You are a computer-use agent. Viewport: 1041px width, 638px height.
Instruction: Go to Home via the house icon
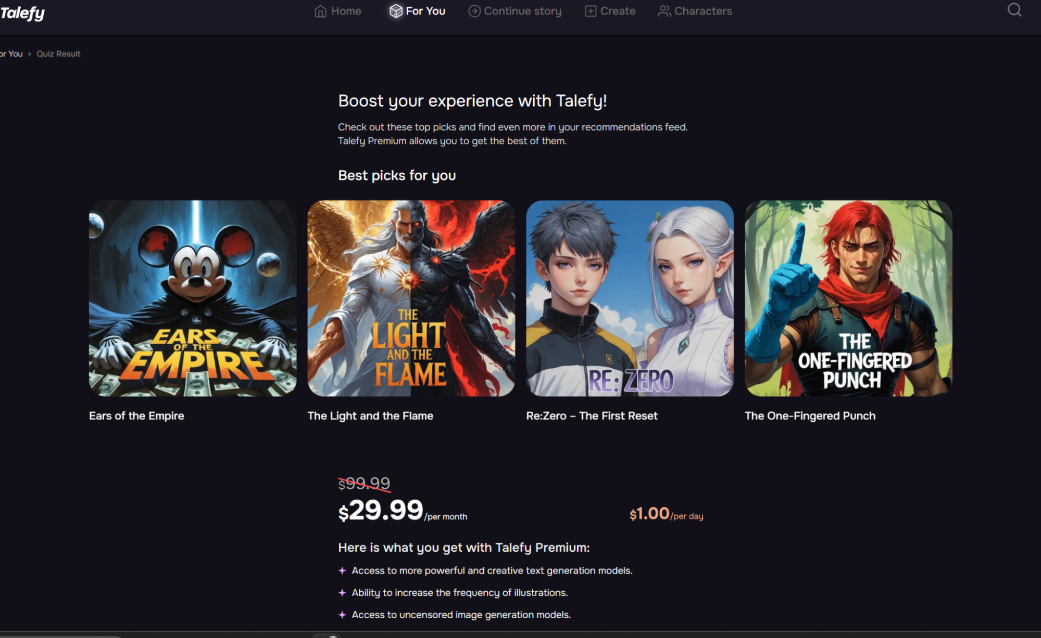pos(320,11)
